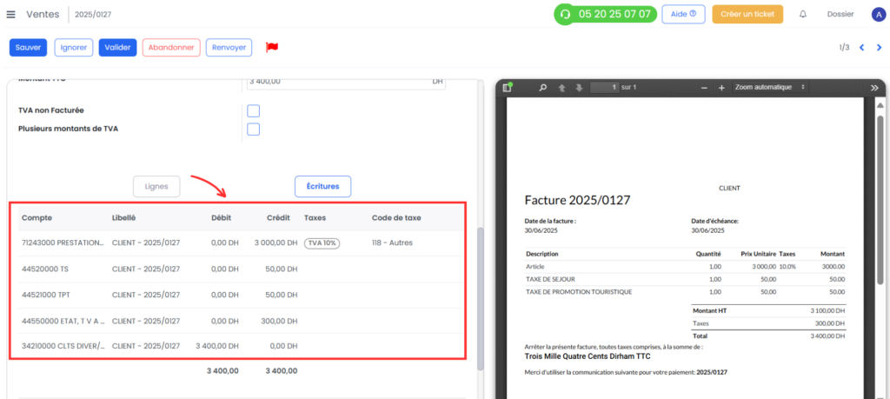
Task: Go to previous record arrow
Action: tap(861, 48)
